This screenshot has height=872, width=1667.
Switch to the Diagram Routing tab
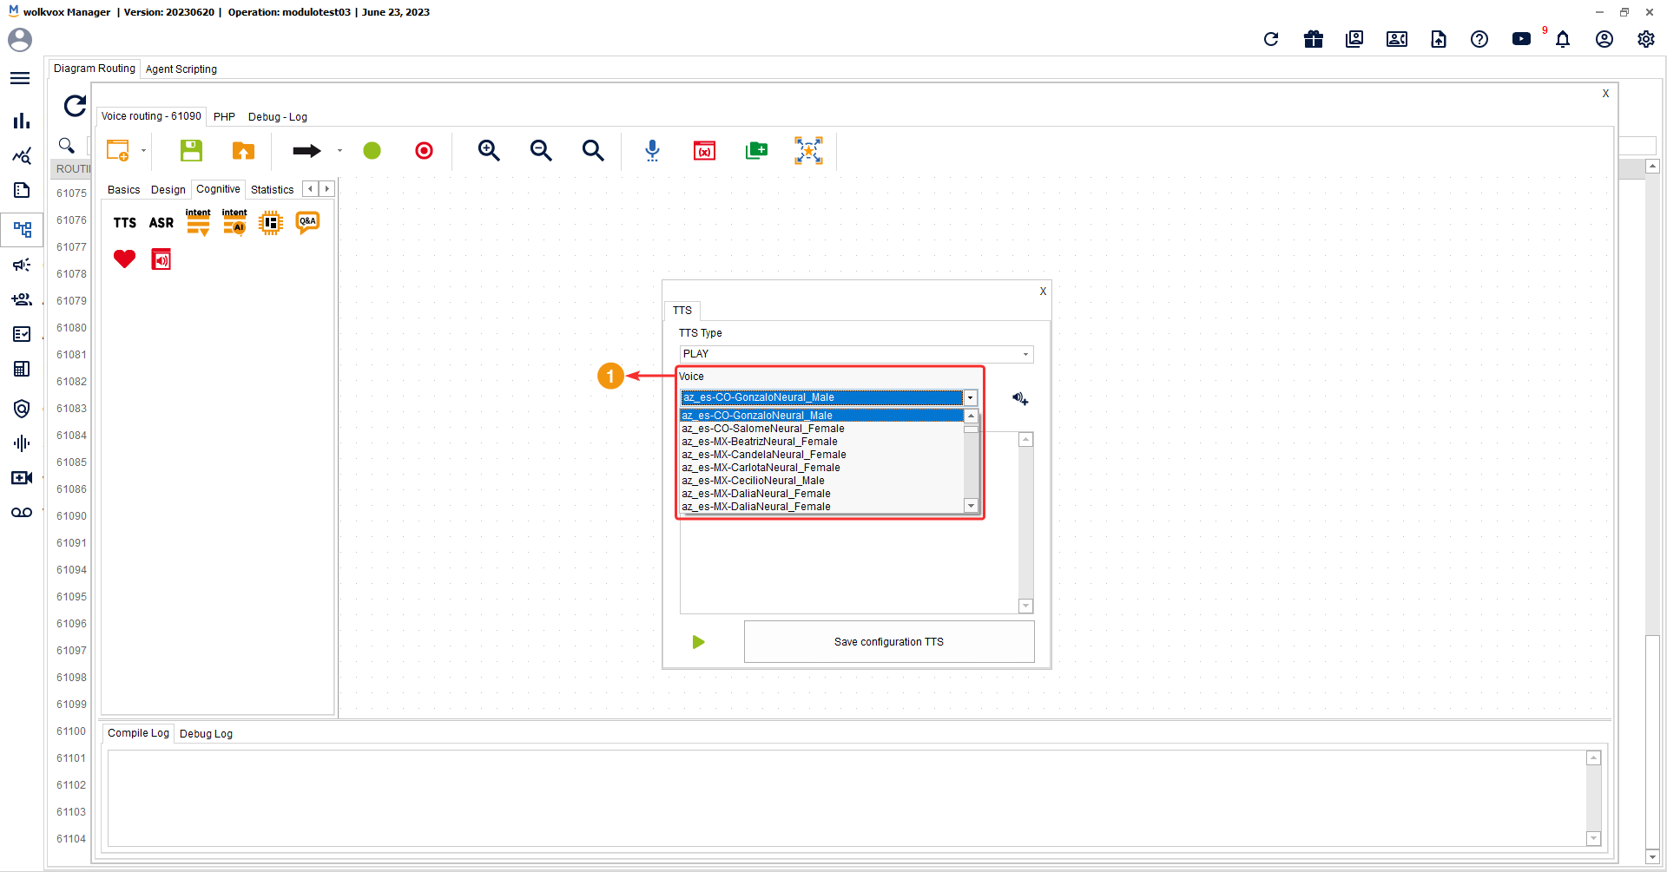click(95, 69)
